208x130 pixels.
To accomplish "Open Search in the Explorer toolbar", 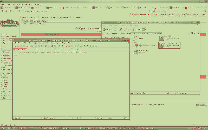I will [x=126, y=29].
